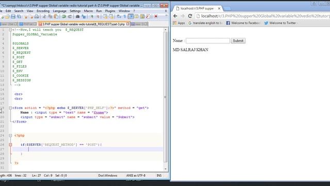Open the Run menu

click(99, 11)
